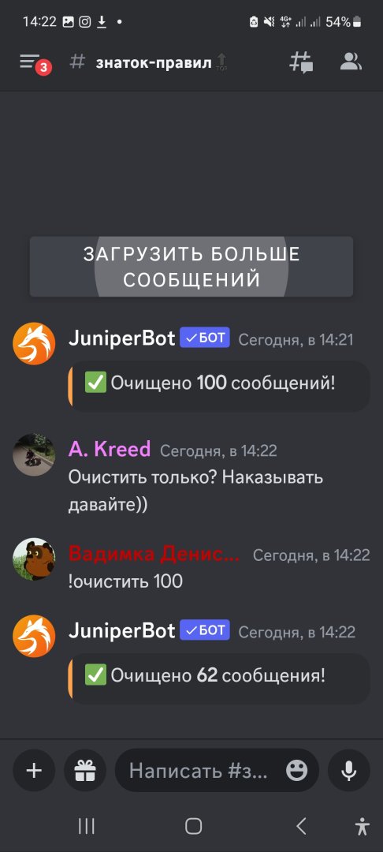383x852 pixels.
Task: Open the first JuniperBot fox avatar
Action: 34,343
